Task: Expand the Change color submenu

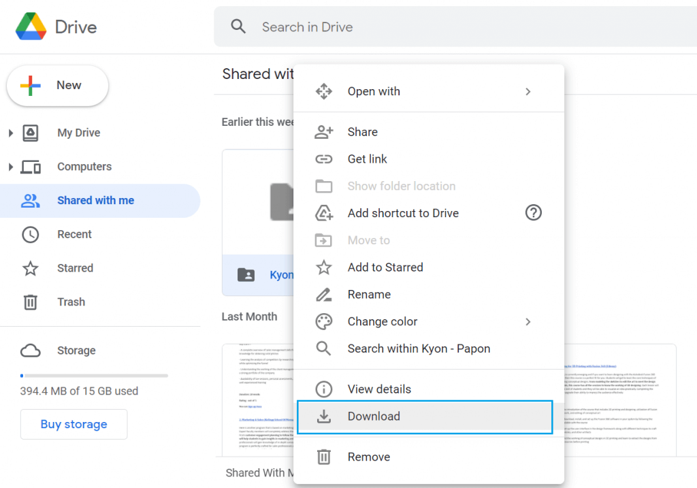Action: click(528, 321)
